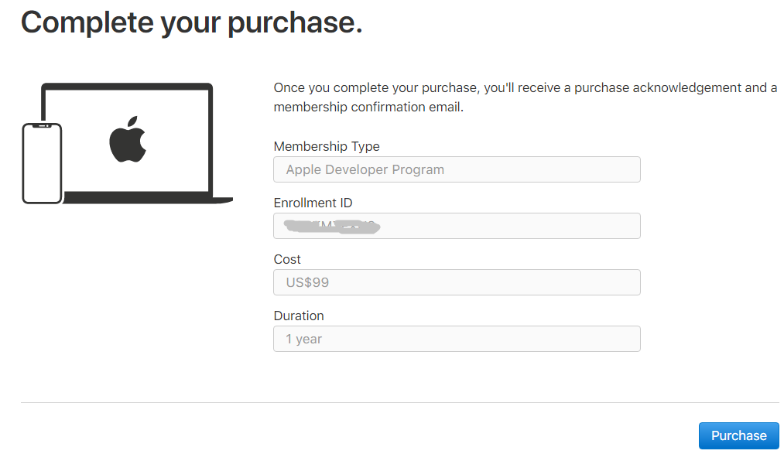Click the Enrollment ID label
The height and width of the screenshot is (454, 784).
313,203
